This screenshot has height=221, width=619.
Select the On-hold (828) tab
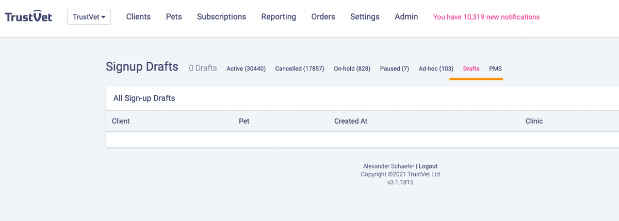(352, 69)
